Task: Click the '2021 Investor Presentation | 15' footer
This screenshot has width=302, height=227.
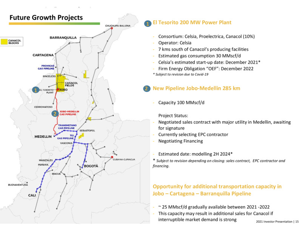Action: tap(277, 222)
